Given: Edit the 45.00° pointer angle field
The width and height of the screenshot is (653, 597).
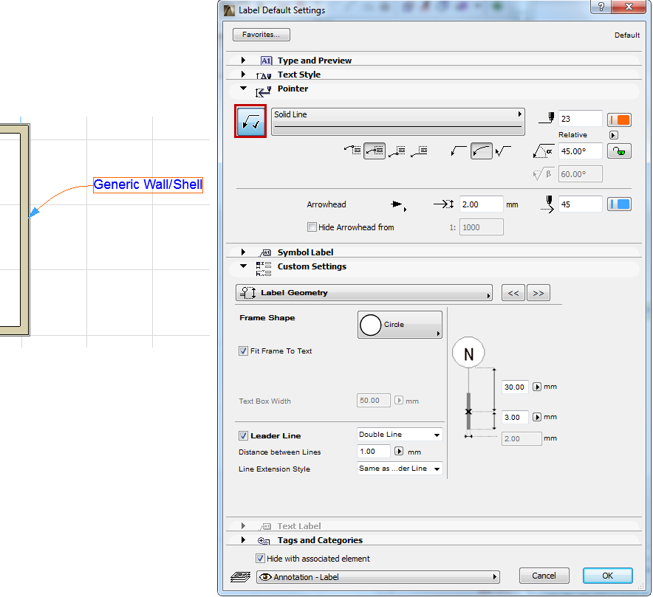Looking at the screenshot, I should point(580,151).
